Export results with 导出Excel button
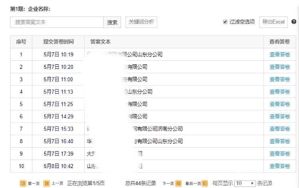This screenshot has height=188, width=299. click(x=273, y=22)
